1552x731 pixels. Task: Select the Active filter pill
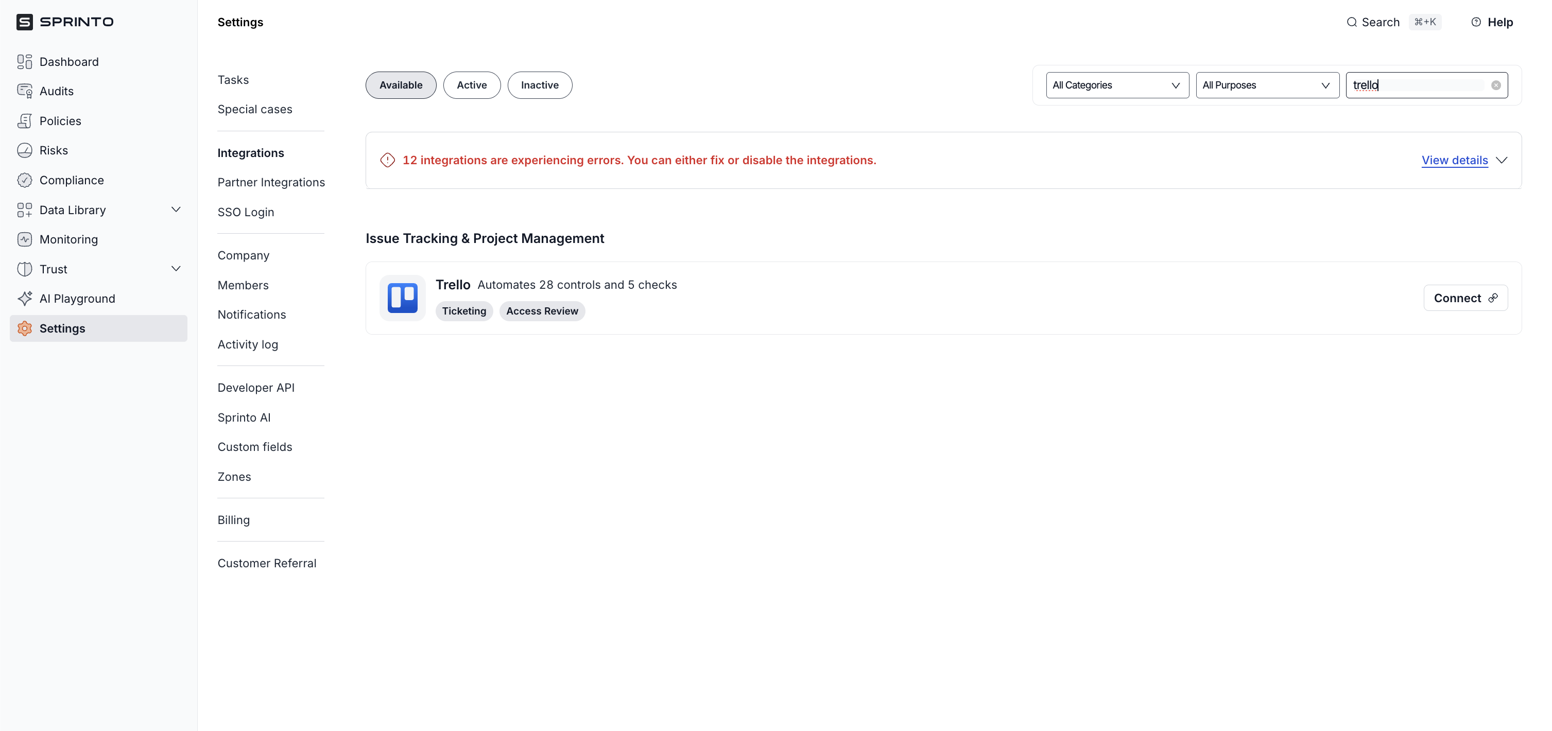tap(472, 85)
